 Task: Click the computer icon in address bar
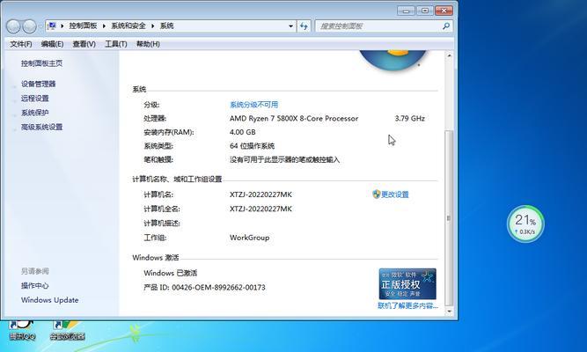(x=52, y=26)
